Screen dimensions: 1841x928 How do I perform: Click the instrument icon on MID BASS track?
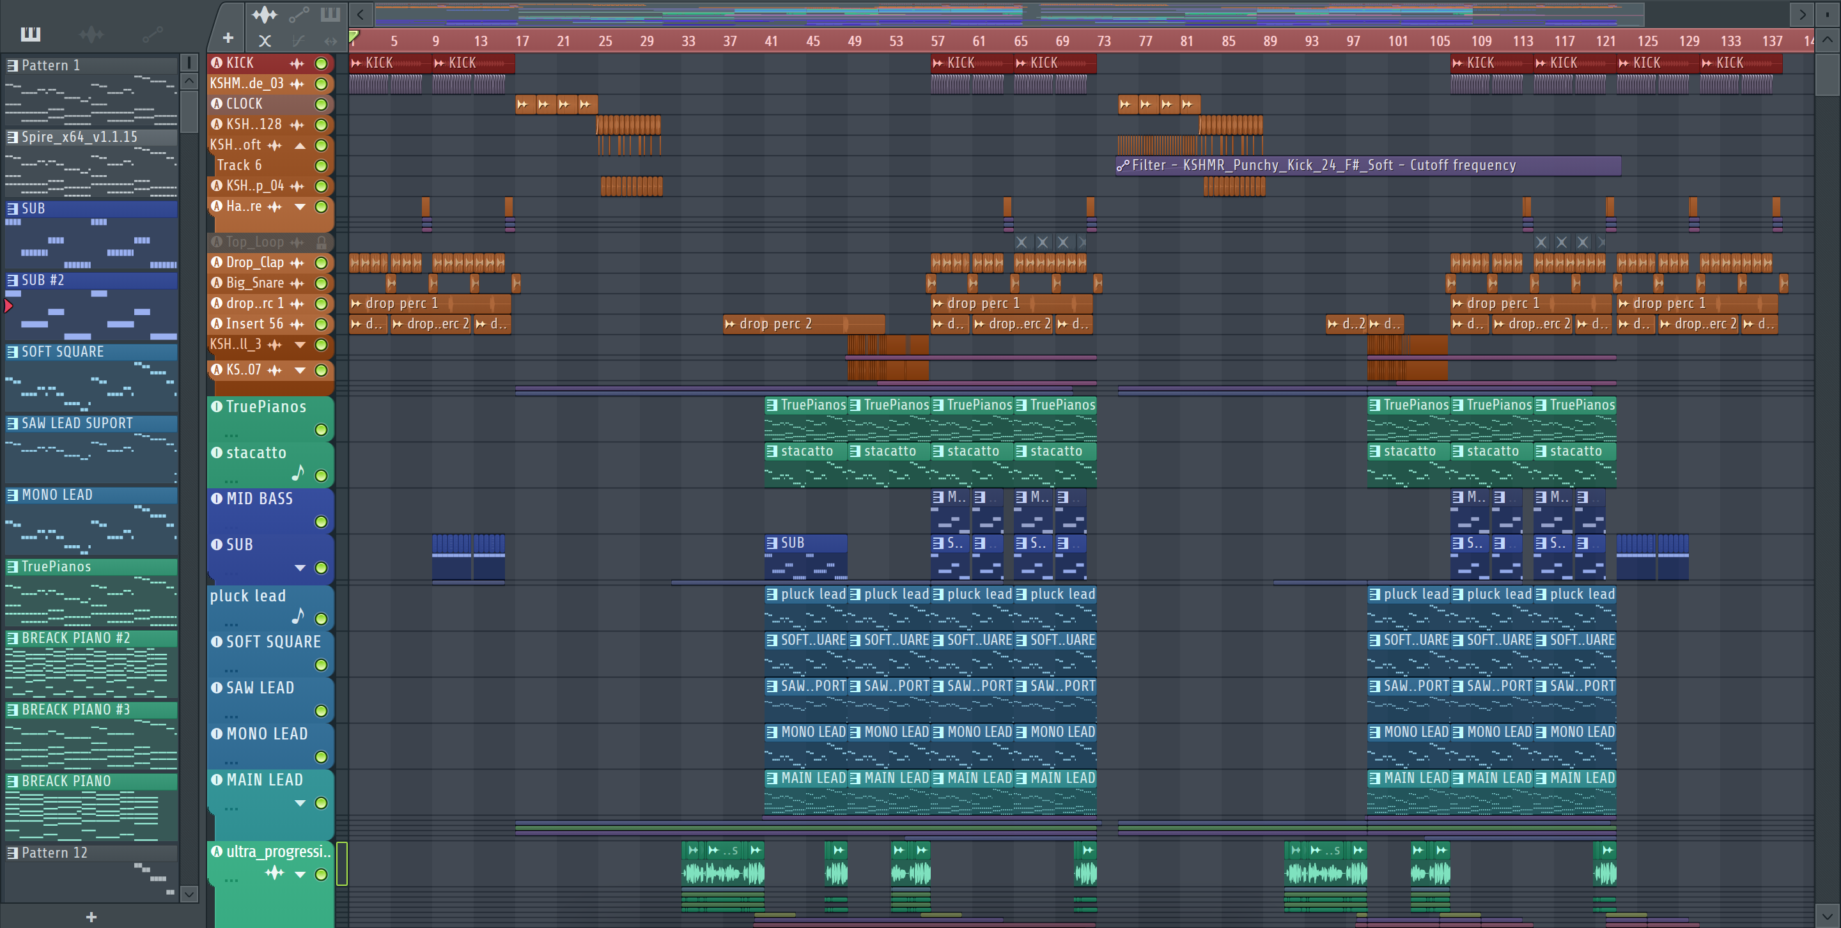217,499
